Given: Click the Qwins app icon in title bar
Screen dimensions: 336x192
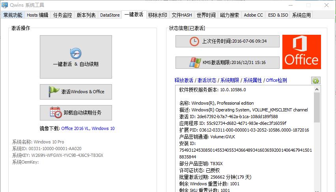Looking at the screenshot, I should (4, 5).
